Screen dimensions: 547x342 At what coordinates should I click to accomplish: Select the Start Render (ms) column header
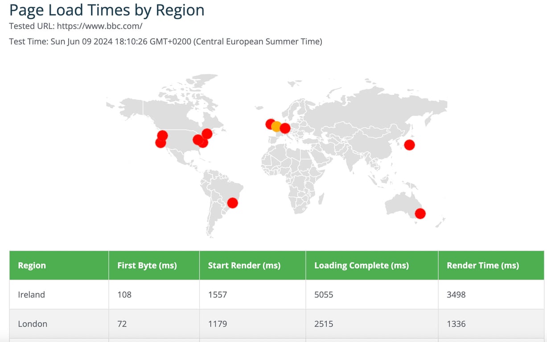252,265
